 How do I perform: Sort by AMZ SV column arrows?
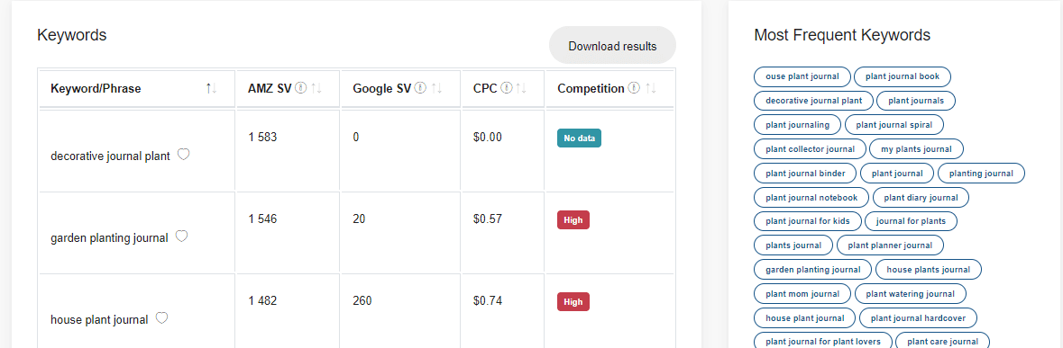(x=316, y=88)
